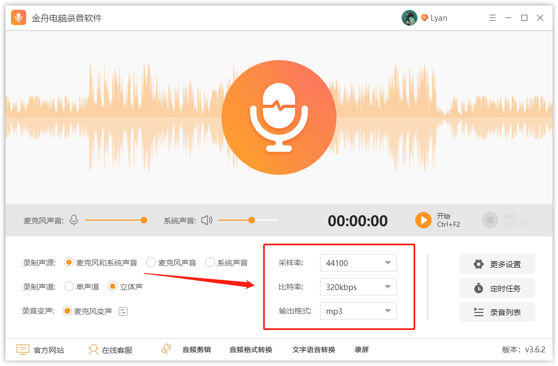Click the 金舟电脑录音软件 title text
The image size is (558, 366).
tap(67, 18)
